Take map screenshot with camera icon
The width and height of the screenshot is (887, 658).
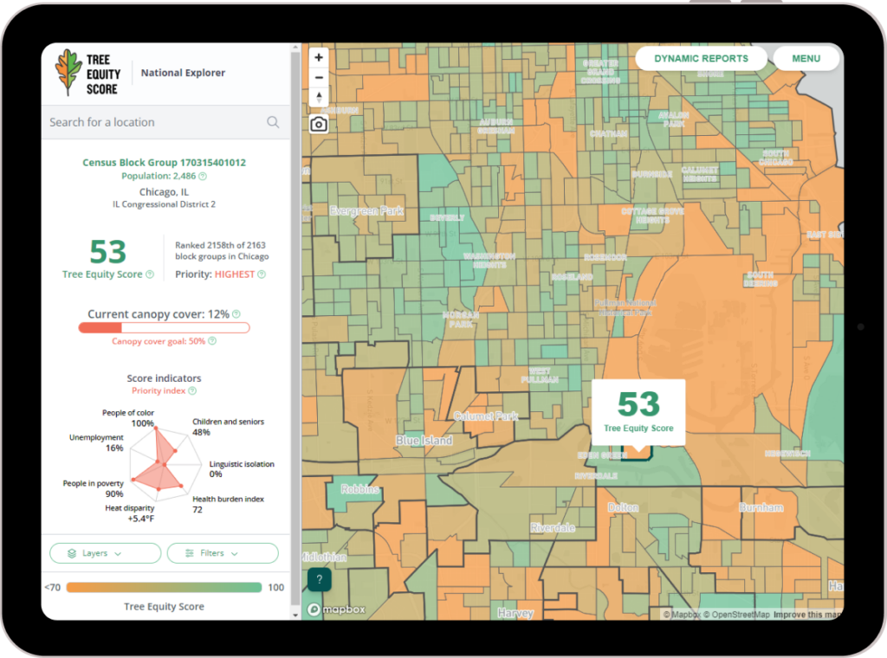tap(319, 124)
